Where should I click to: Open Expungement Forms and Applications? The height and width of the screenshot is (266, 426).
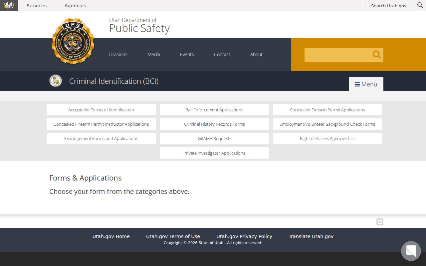[101, 138]
